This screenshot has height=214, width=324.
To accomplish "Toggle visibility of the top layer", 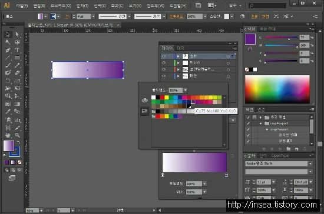I will (x=164, y=56).
